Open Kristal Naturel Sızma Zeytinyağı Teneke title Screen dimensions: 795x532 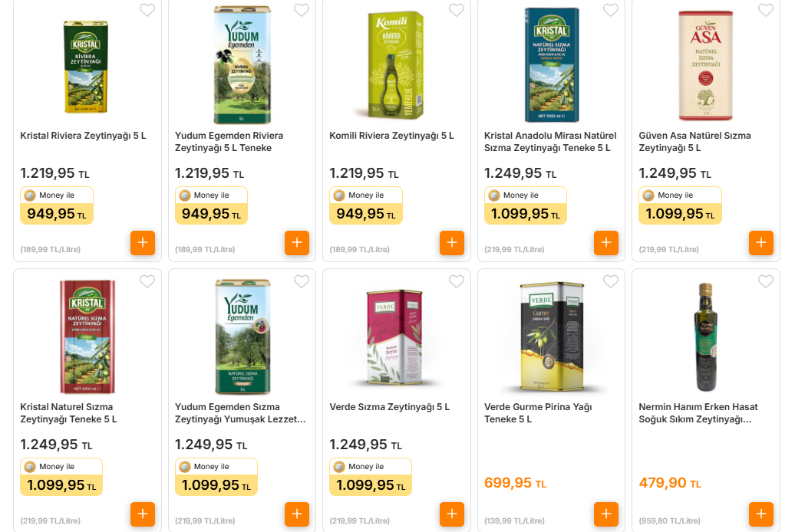pyautogui.click(x=68, y=413)
